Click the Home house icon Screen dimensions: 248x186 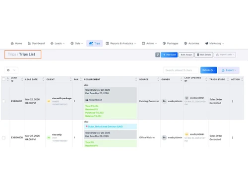[12, 44]
